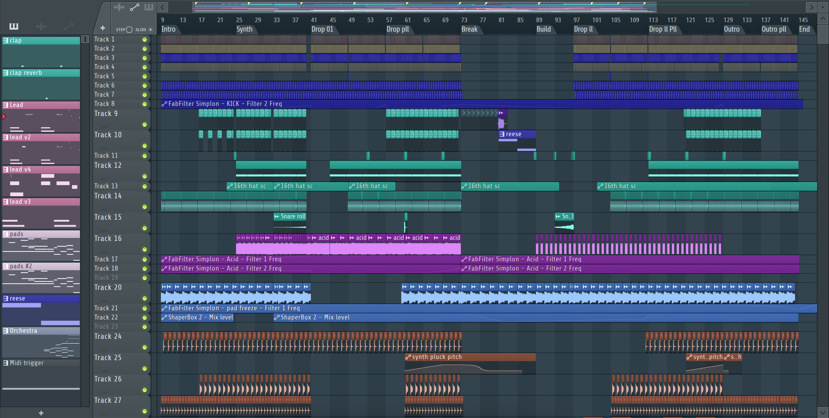829x418 pixels.
Task: Show audio clips in the picker panel
Action: [41, 26]
